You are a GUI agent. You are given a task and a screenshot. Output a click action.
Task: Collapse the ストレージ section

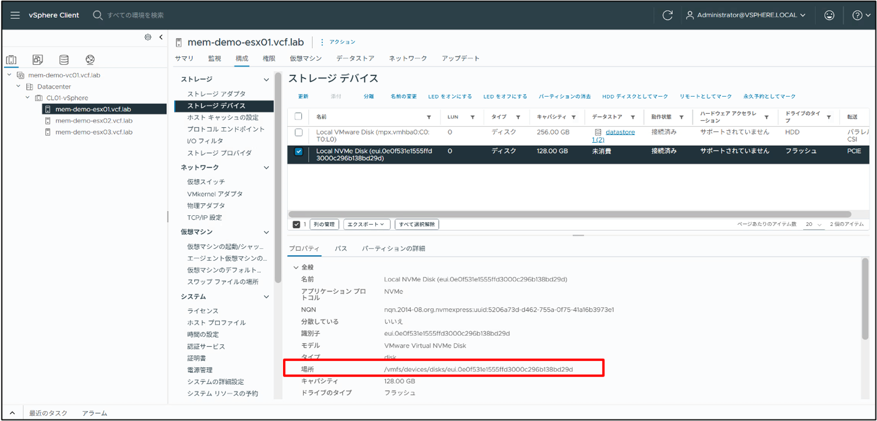(267, 79)
